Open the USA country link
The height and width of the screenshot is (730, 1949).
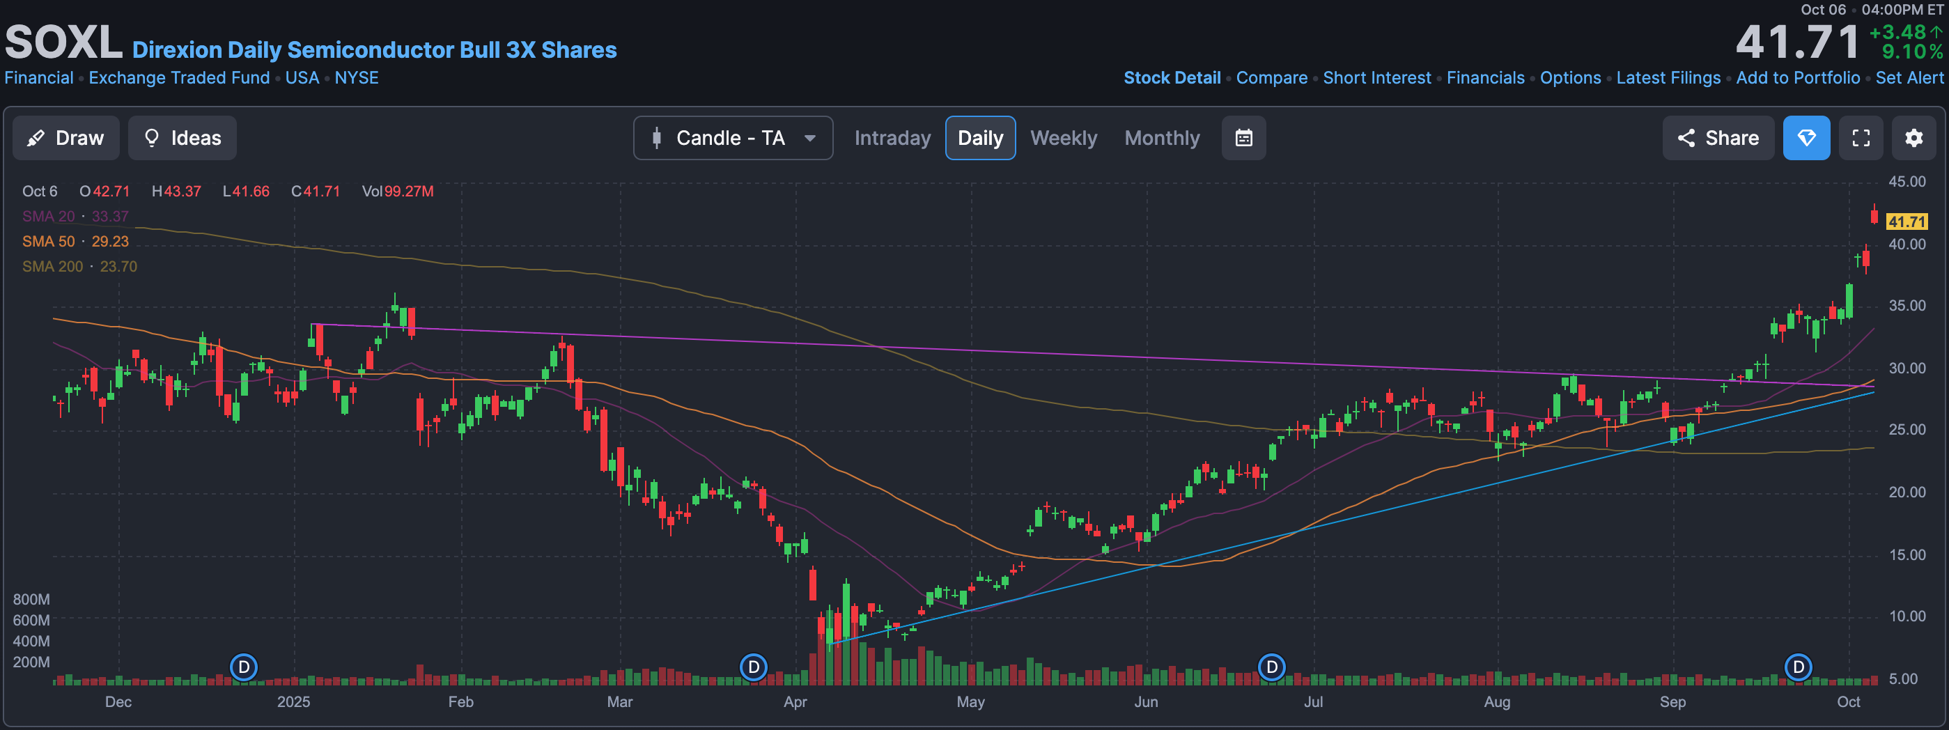(x=302, y=78)
